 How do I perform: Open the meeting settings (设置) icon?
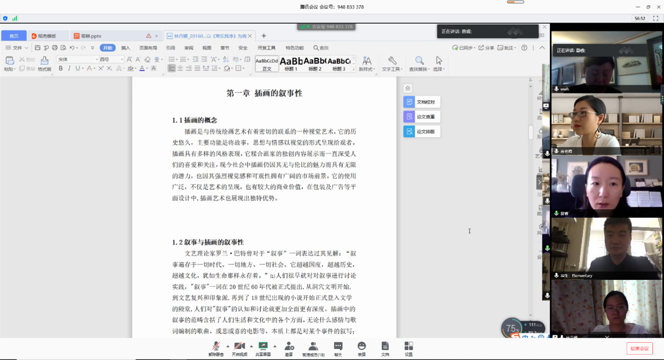coord(409,349)
